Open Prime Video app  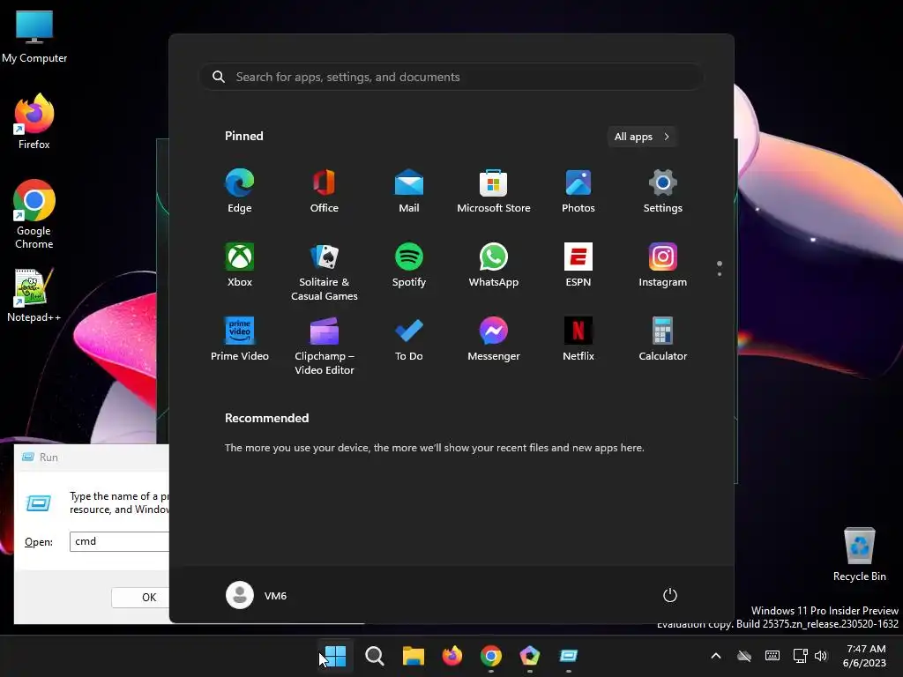pyautogui.click(x=240, y=339)
